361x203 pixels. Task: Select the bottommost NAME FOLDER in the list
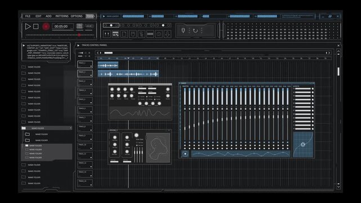click(34, 183)
